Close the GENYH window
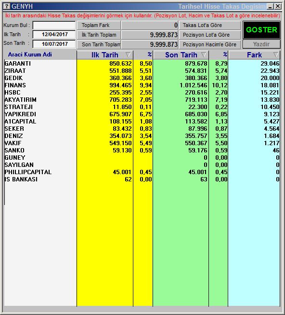285x315 pixels. point(278,6)
